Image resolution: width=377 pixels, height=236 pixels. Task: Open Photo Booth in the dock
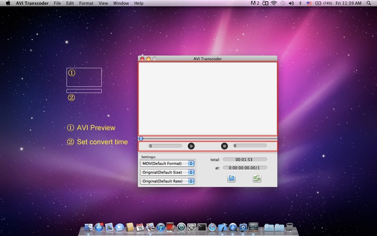171,227
